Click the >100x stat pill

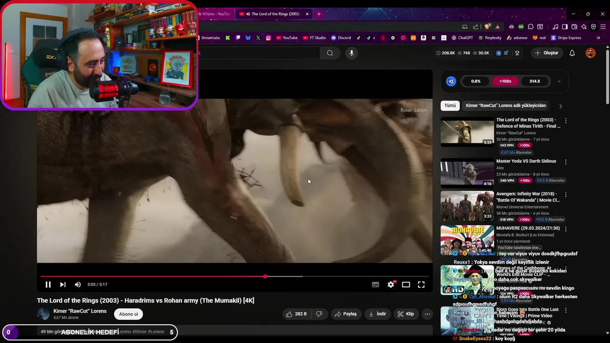505,81
